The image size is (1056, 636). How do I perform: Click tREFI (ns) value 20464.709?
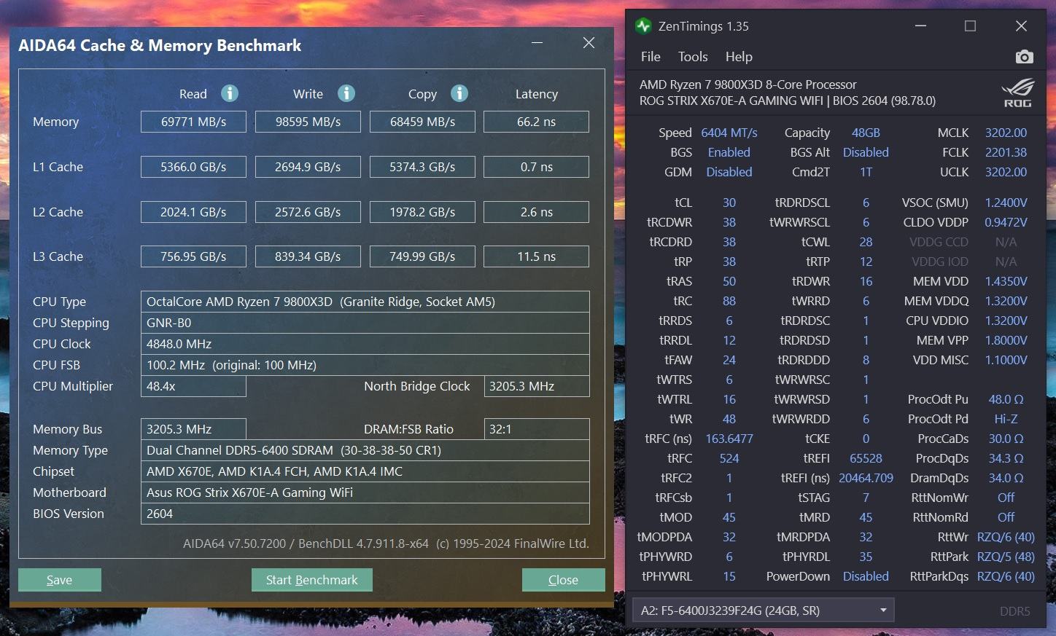[x=866, y=478]
